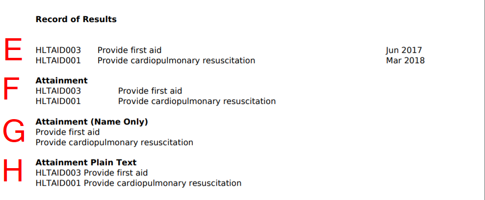
Task: Click the red letter H marker
Action: click(x=13, y=170)
